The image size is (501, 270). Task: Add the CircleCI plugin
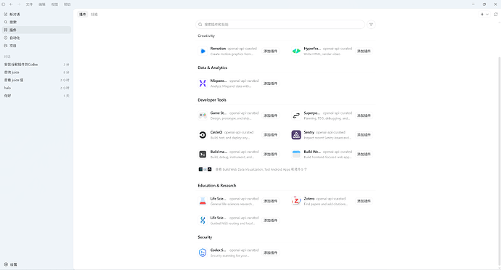270,135
